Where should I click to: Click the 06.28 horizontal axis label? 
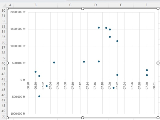(x=28, y=85)
